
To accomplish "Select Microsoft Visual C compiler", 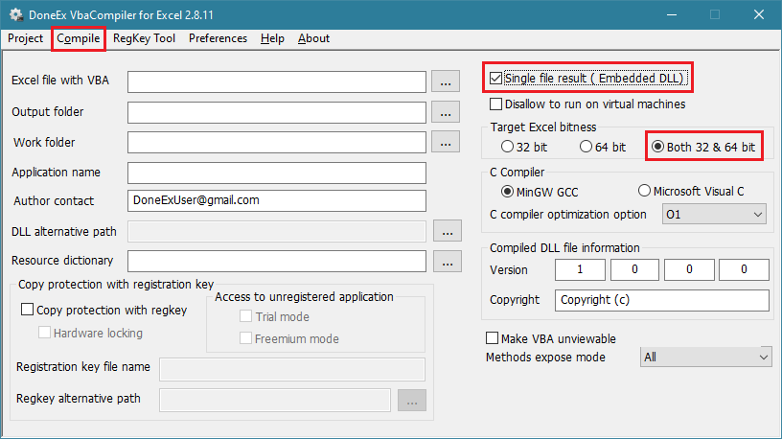I will [644, 191].
